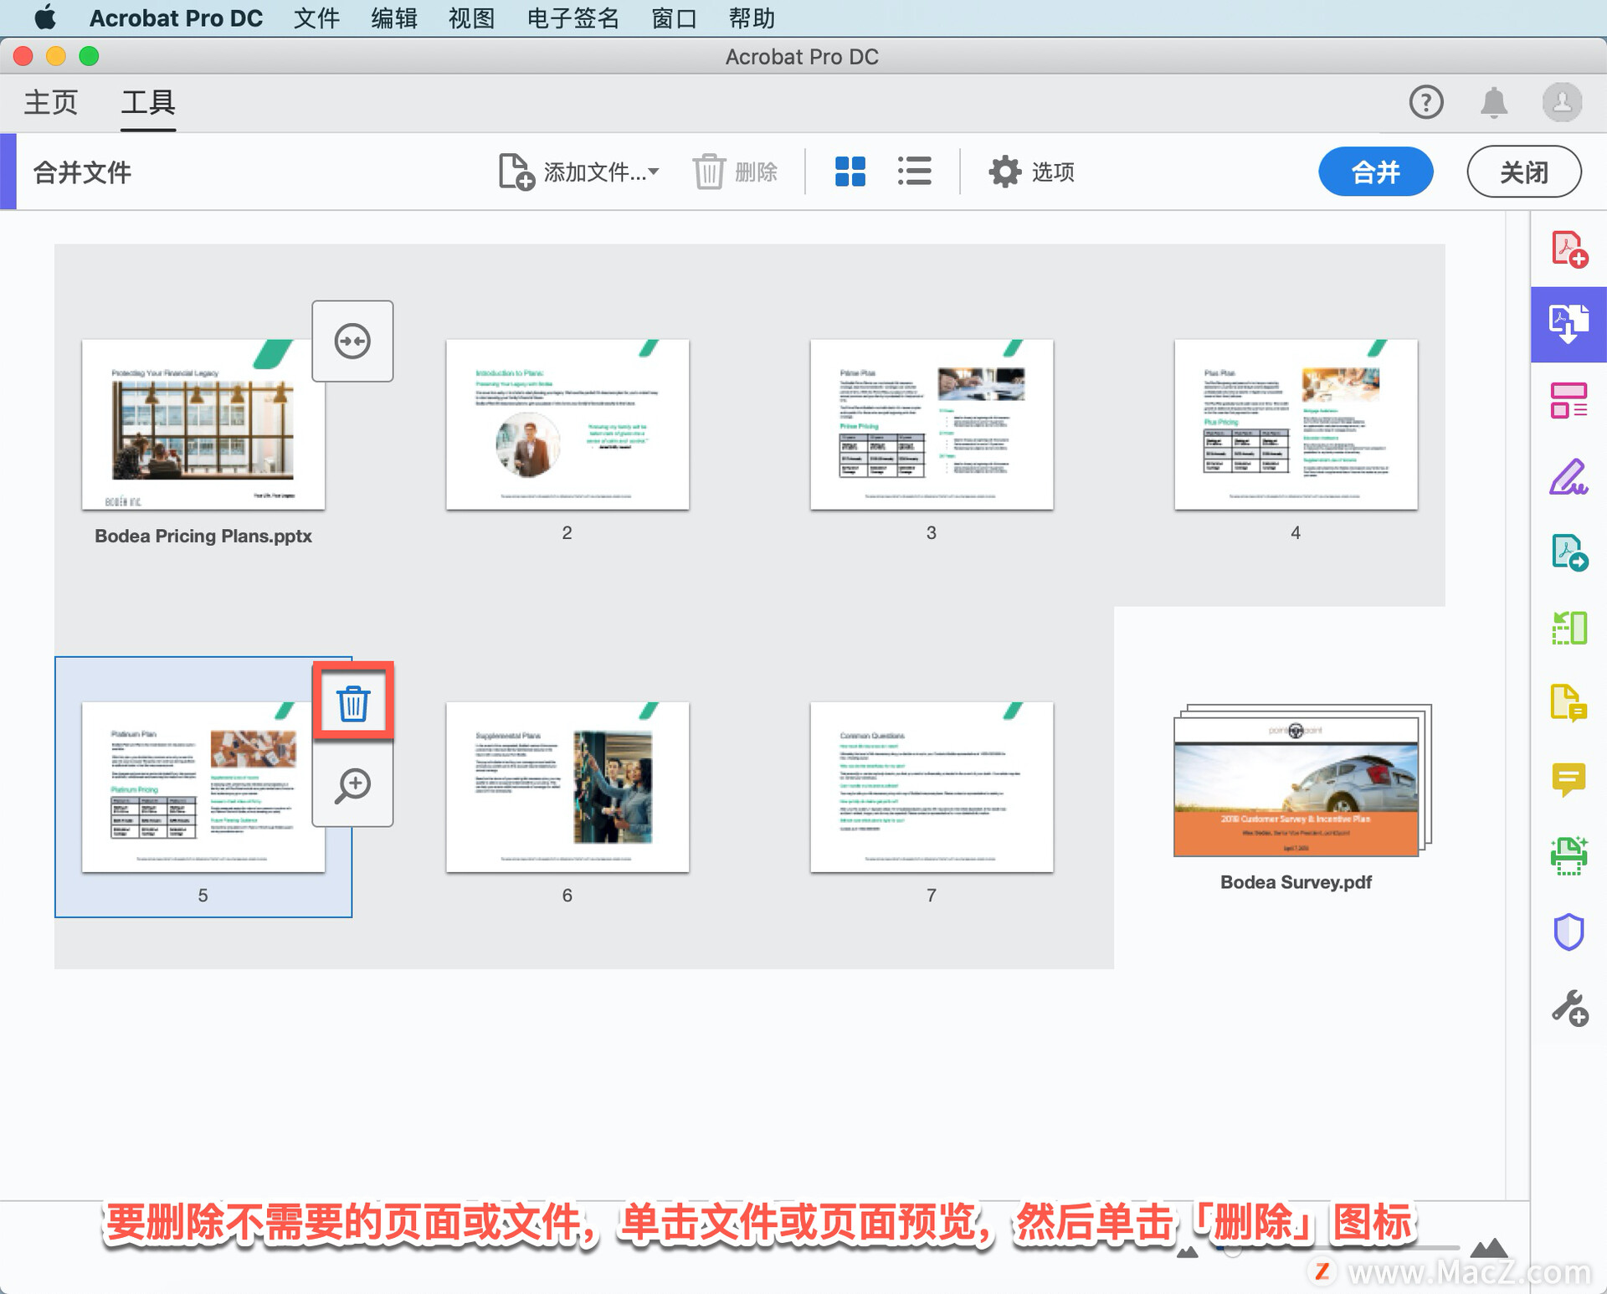Open the Export PDF tool in sidebar
The width and height of the screenshot is (1607, 1294).
pyautogui.click(x=1569, y=552)
